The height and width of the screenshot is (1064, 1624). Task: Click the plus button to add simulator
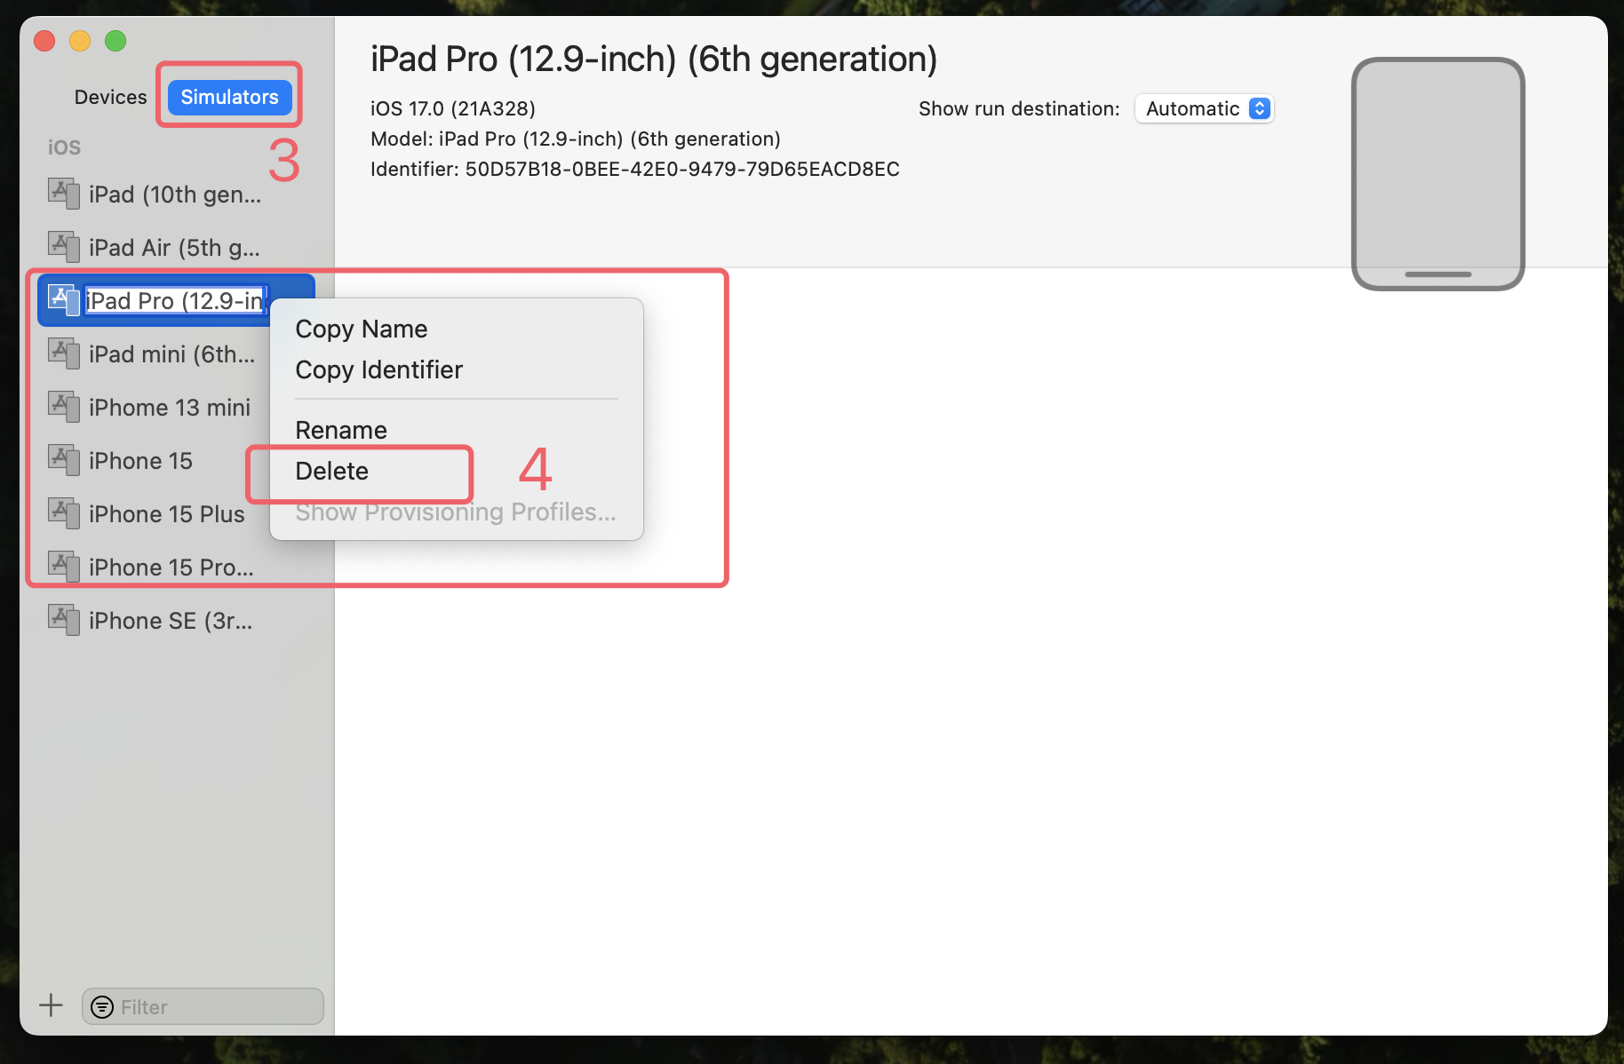51,1005
